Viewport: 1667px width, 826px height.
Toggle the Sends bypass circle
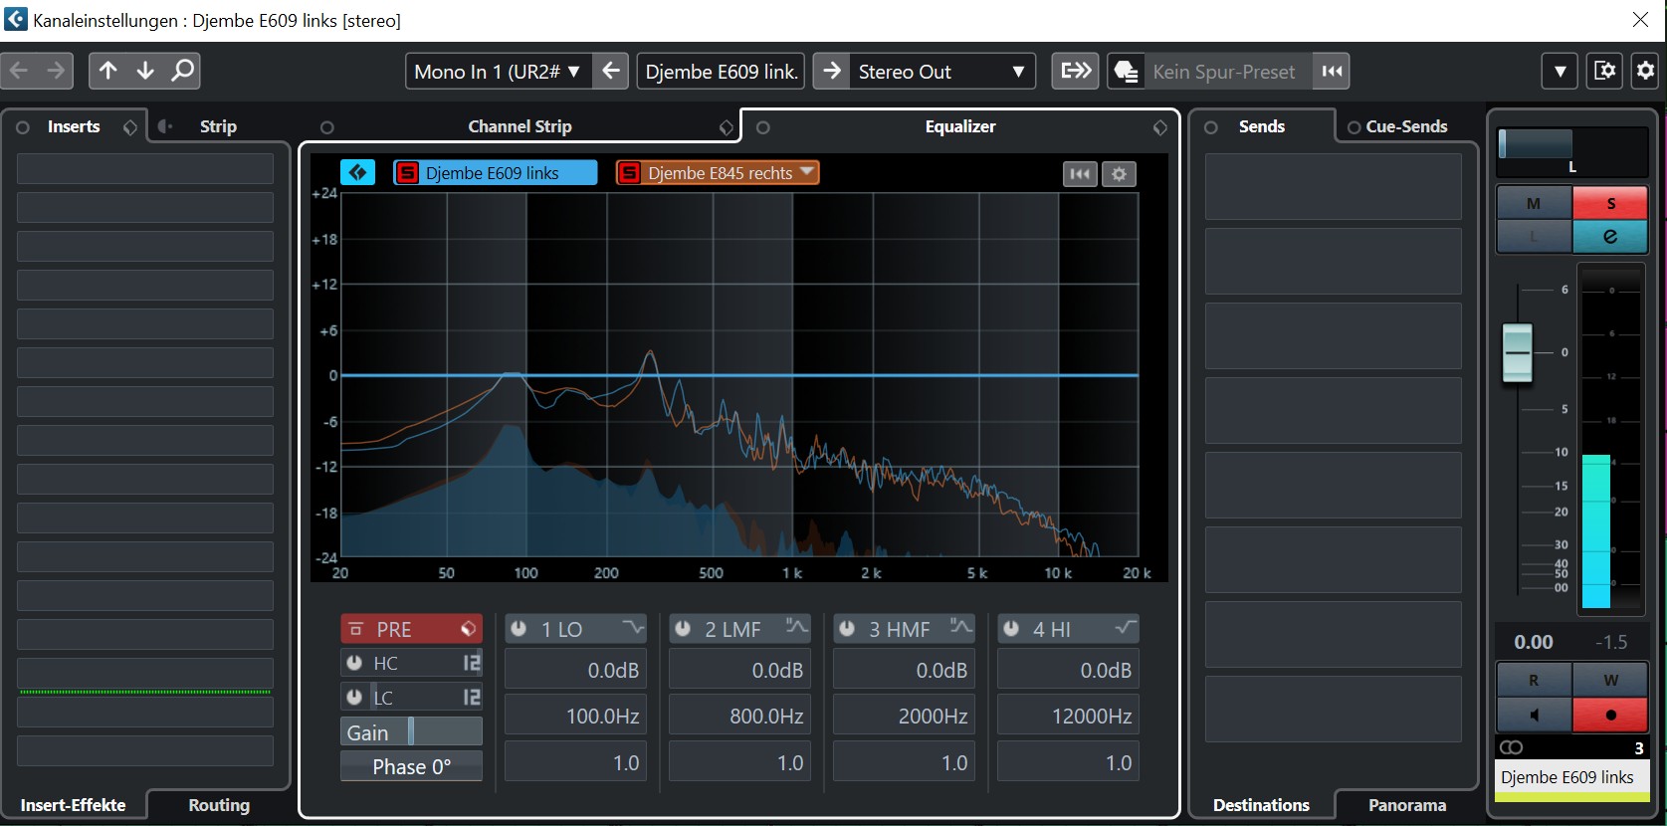[x=1211, y=127]
